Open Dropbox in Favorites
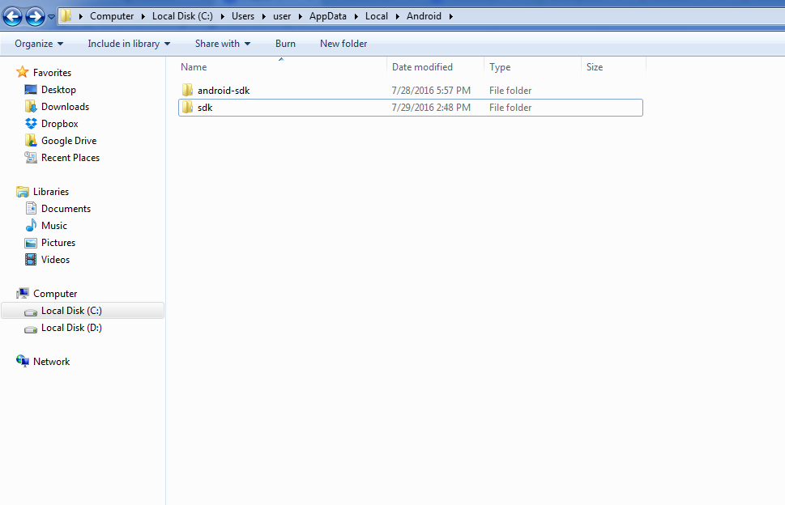785x505 pixels. pos(60,124)
